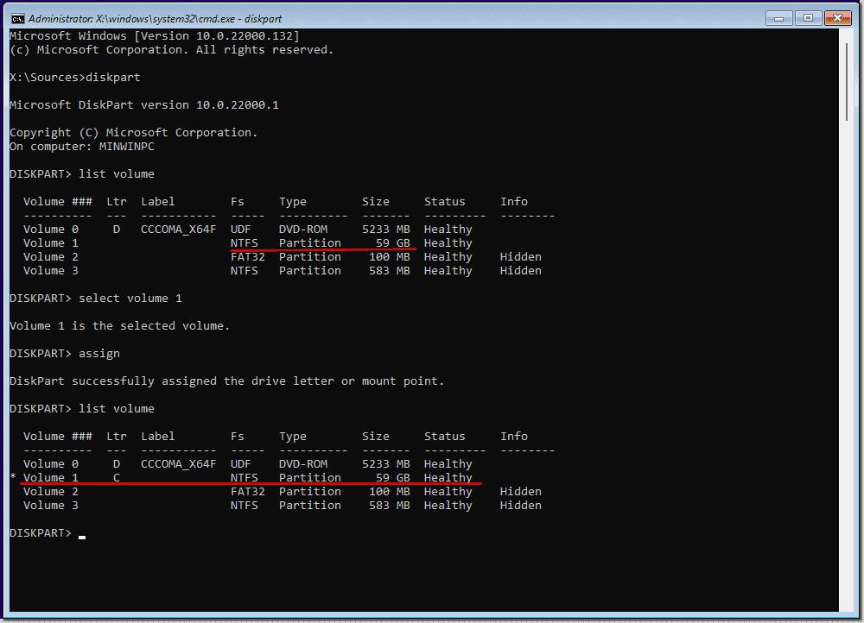Click 'DVD-ROM' type in second volume table
The height and width of the screenshot is (623, 864).
pyautogui.click(x=303, y=463)
